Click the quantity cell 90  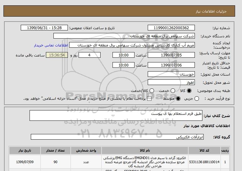[x=56, y=162]
